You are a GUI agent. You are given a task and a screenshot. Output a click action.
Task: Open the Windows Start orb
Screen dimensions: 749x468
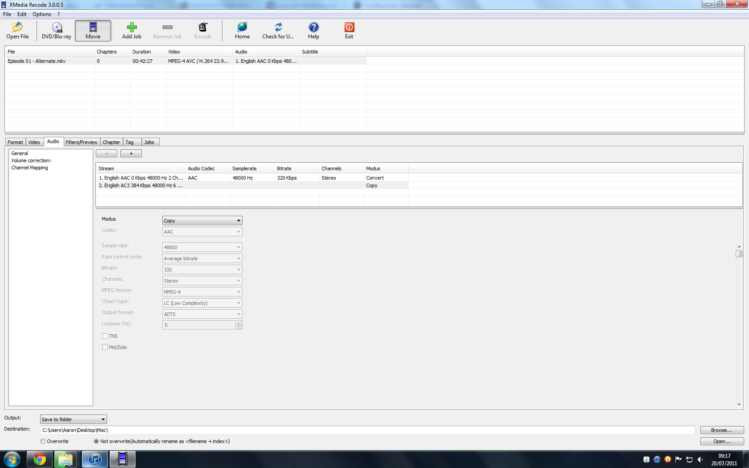tap(12, 459)
